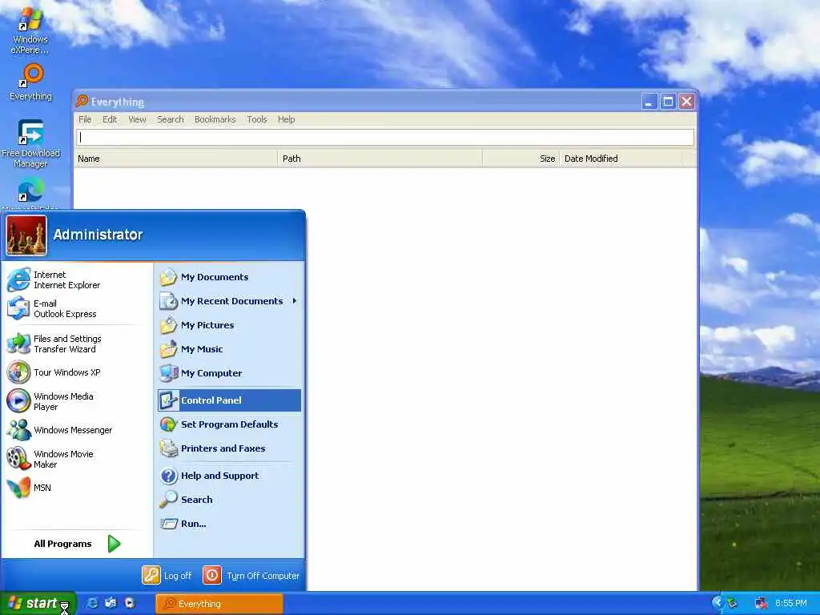This screenshot has width=820, height=615.
Task: Click the Safely Remove Hardware tray icon
Action: point(732,603)
